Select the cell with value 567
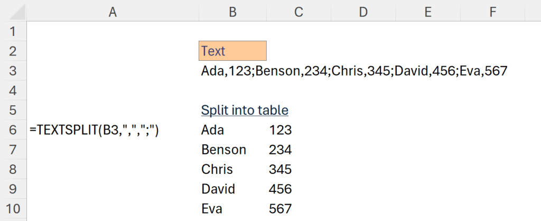This screenshot has width=541, height=221. [299, 208]
